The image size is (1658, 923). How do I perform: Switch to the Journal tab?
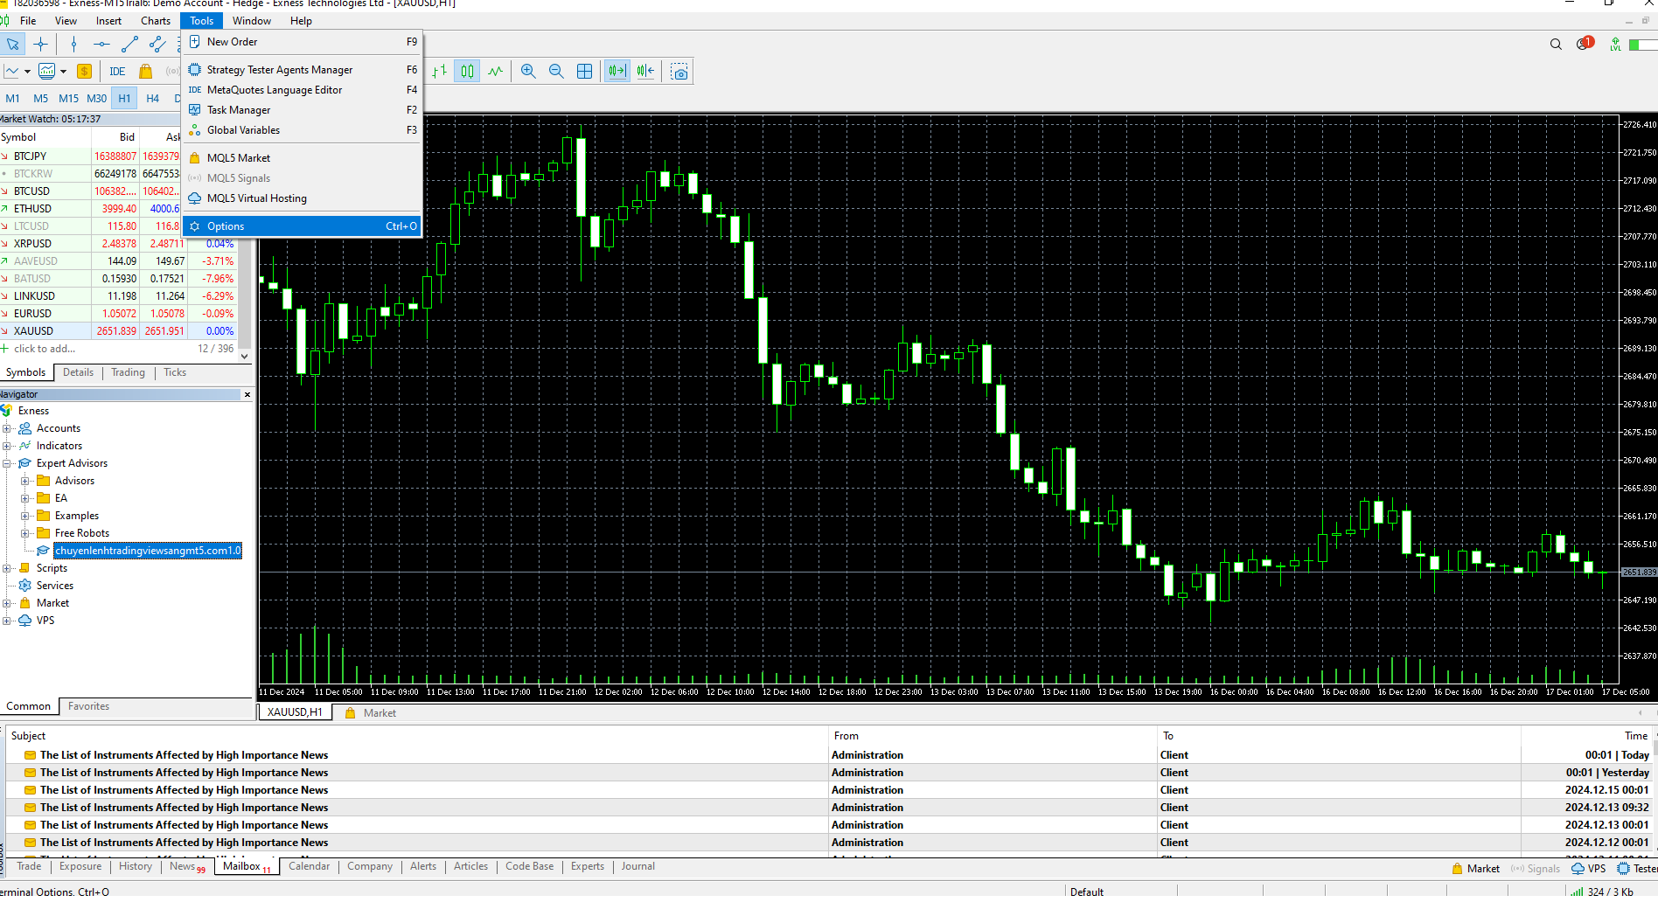click(x=637, y=866)
